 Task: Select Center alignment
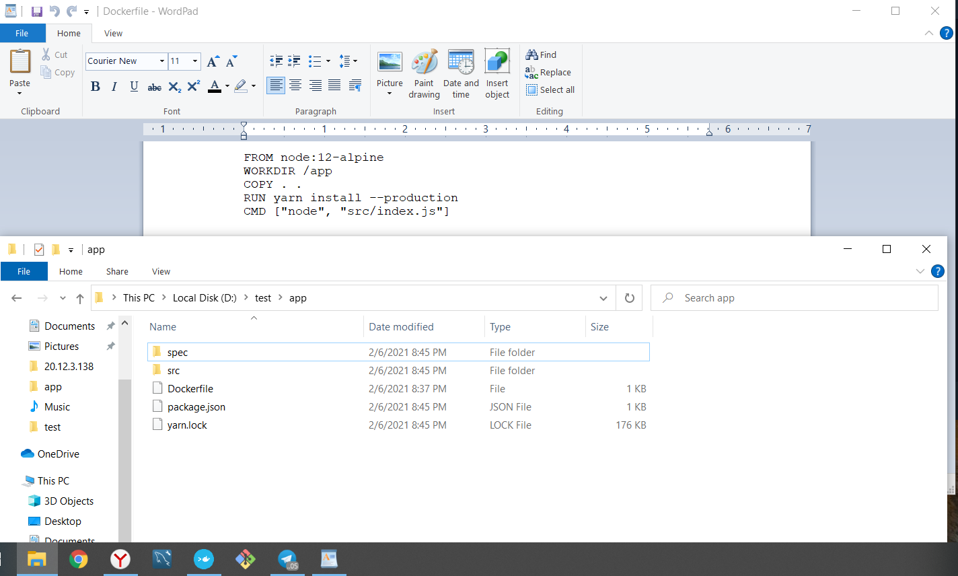click(295, 85)
